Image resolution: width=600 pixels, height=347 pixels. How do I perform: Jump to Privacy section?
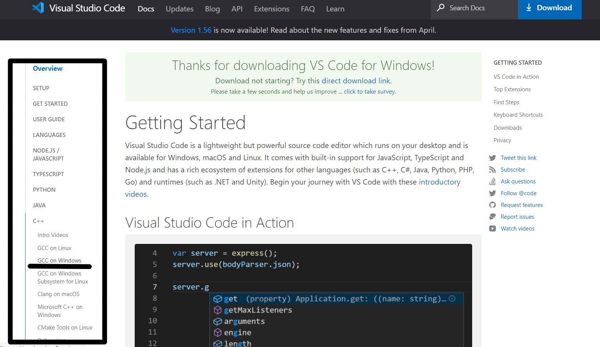click(502, 140)
